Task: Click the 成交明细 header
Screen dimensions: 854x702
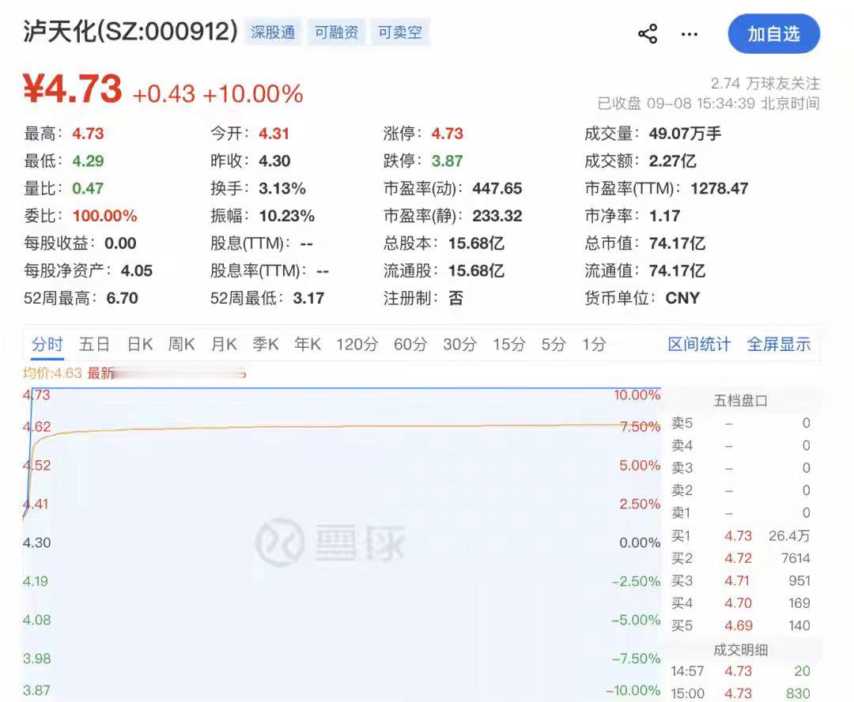Action: click(741, 650)
